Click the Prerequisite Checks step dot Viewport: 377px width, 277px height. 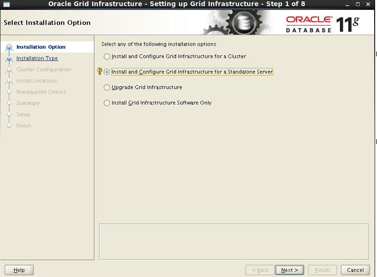click(x=9, y=92)
